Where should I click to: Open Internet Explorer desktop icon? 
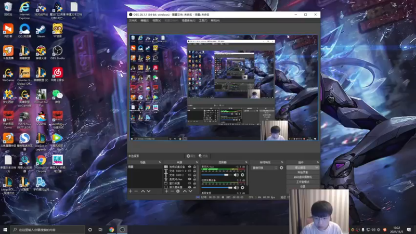pyautogui.click(x=24, y=10)
